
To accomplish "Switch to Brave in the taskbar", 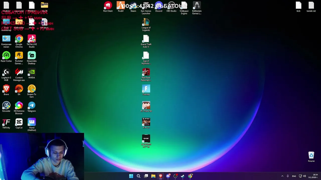I will (x=160, y=176).
